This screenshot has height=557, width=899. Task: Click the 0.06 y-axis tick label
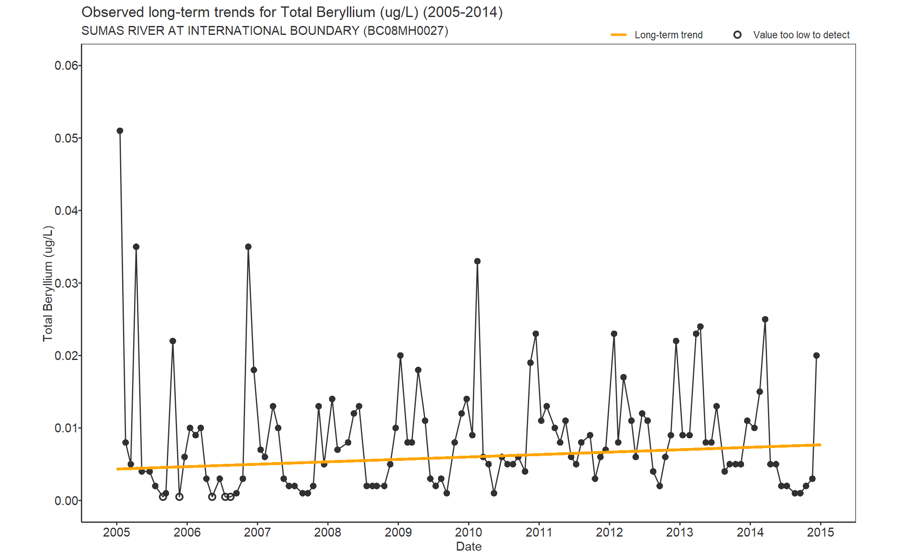(x=66, y=66)
